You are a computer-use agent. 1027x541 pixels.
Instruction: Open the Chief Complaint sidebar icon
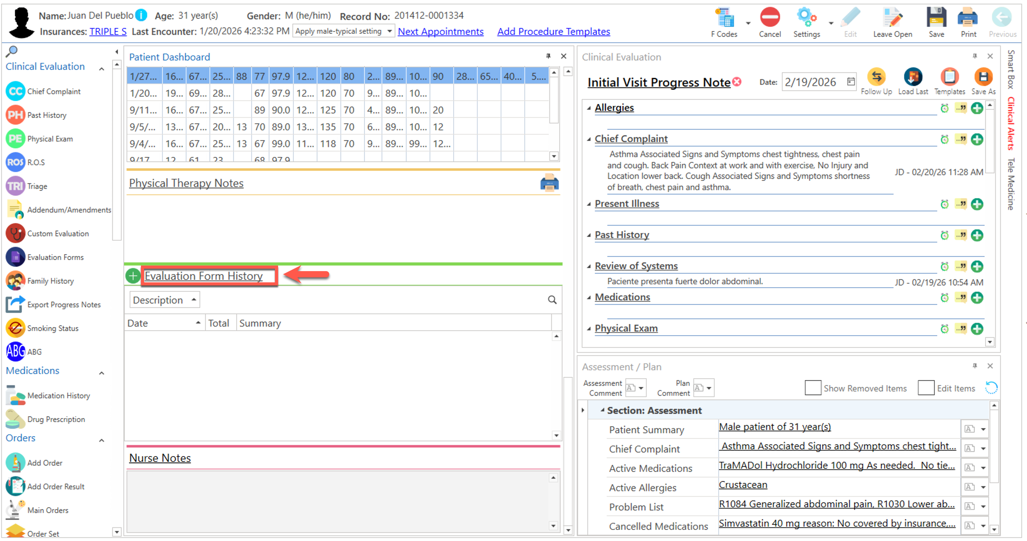pyautogui.click(x=16, y=92)
